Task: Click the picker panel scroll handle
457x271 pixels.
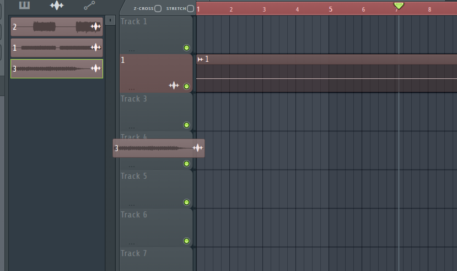Action: tap(110, 20)
